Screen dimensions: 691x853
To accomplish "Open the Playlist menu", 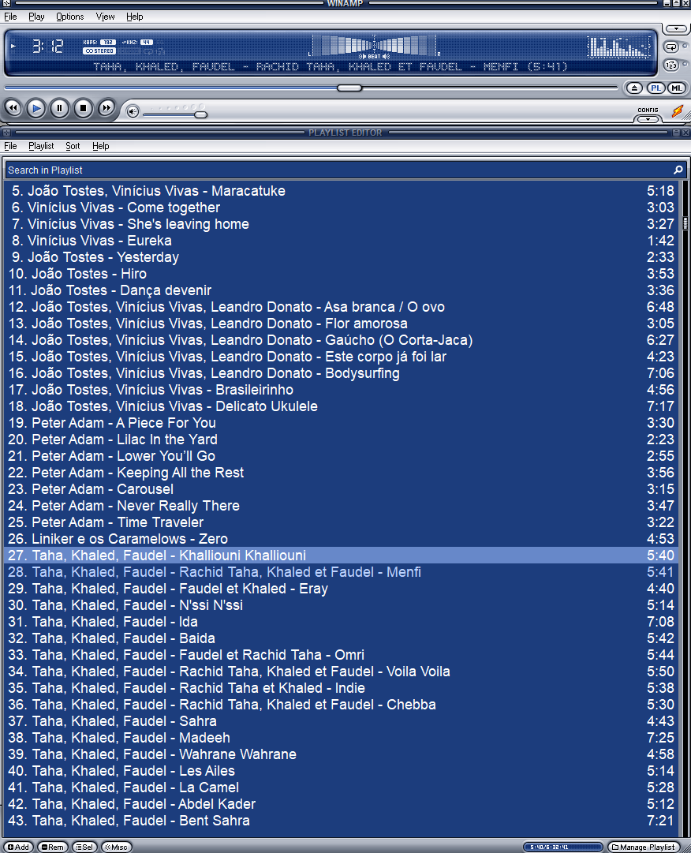I will click(x=41, y=146).
